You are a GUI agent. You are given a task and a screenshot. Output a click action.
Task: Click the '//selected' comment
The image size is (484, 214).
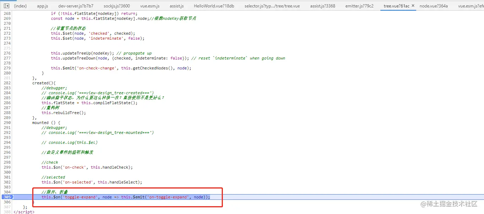53,177
